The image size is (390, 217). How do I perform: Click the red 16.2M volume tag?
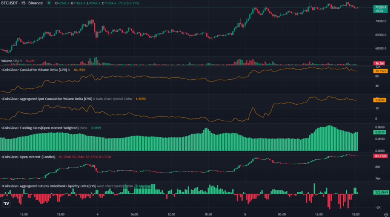pos(379,63)
